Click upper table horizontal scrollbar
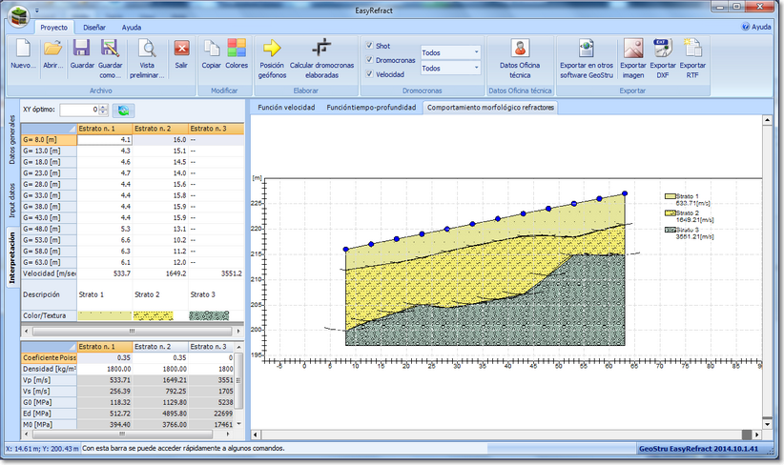The width and height of the screenshot is (784, 465). [x=133, y=332]
